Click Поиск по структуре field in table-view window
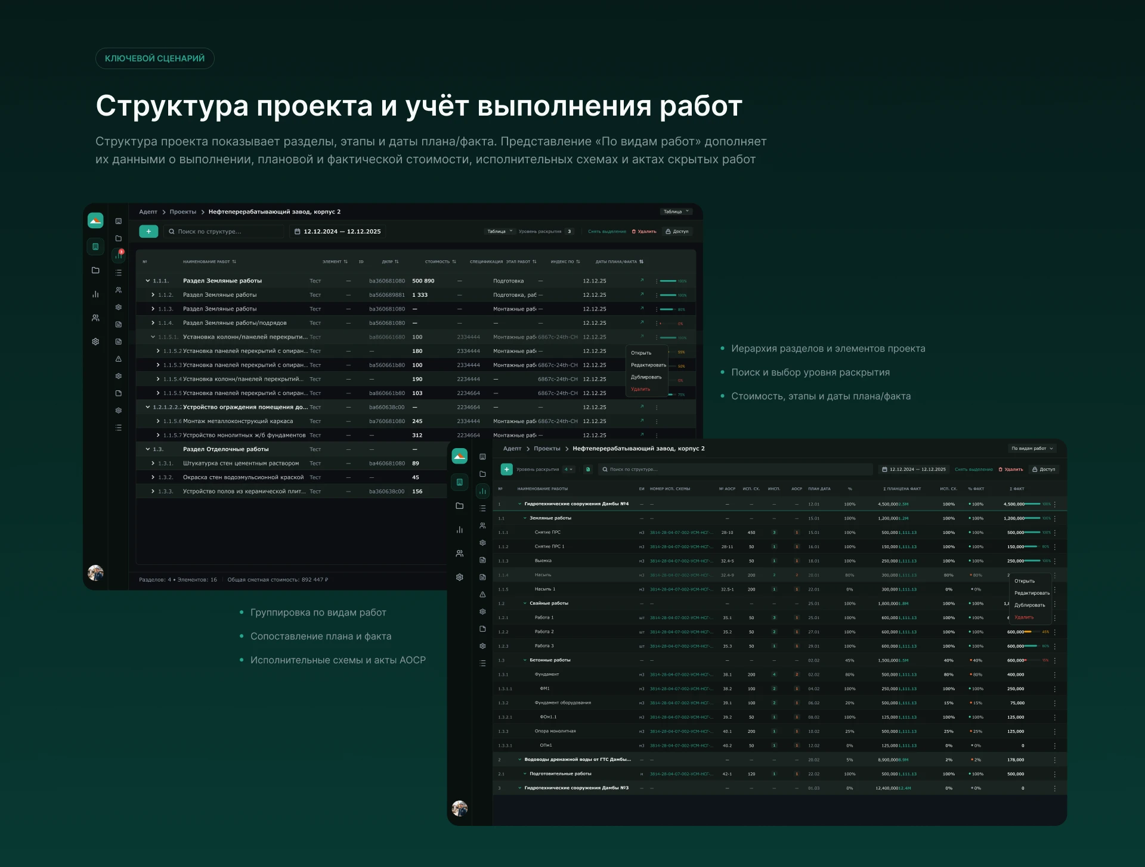The width and height of the screenshot is (1145, 867). 224,231
